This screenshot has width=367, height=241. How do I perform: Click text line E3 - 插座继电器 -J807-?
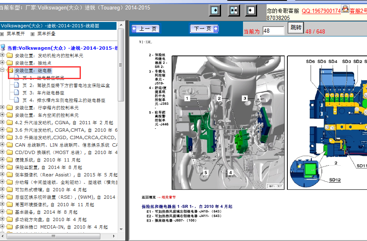[171, 220]
